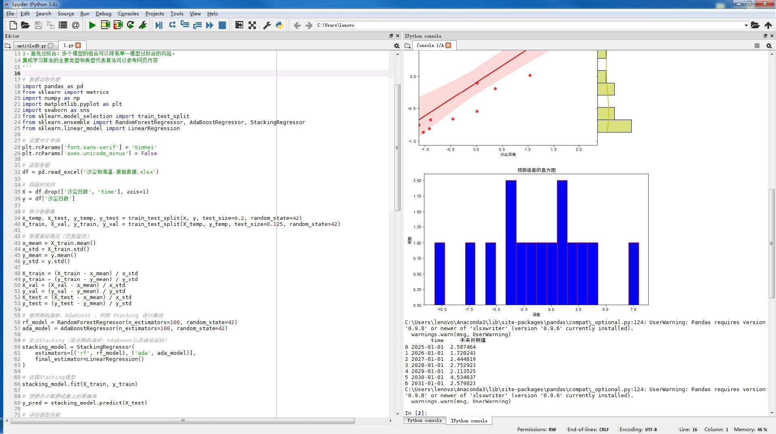Click debug step return icon

[x=197, y=25]
